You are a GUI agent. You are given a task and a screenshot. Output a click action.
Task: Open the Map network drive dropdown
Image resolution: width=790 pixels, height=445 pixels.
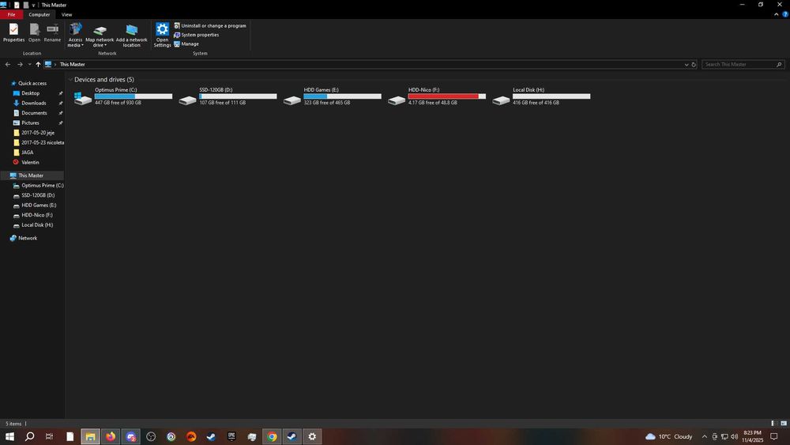tap(100, 36)
